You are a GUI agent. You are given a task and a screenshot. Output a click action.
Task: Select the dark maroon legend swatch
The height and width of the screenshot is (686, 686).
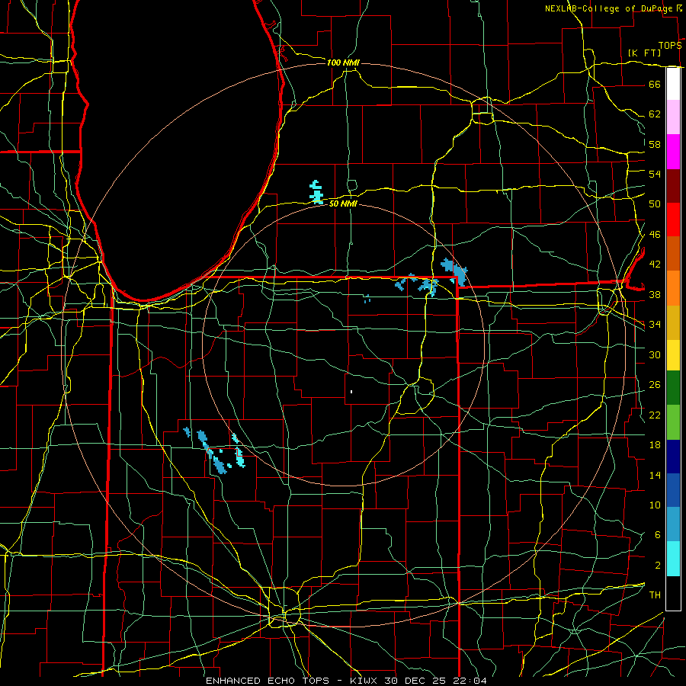[673, 186]
